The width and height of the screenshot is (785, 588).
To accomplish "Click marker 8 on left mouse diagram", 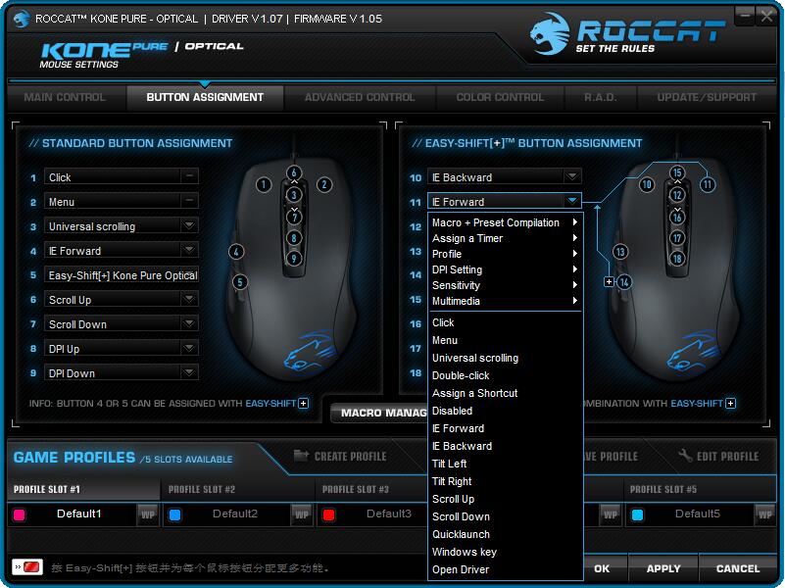I will [x=294, y=238].
